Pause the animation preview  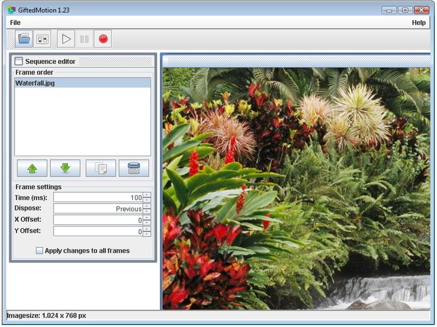coord(84,38)
